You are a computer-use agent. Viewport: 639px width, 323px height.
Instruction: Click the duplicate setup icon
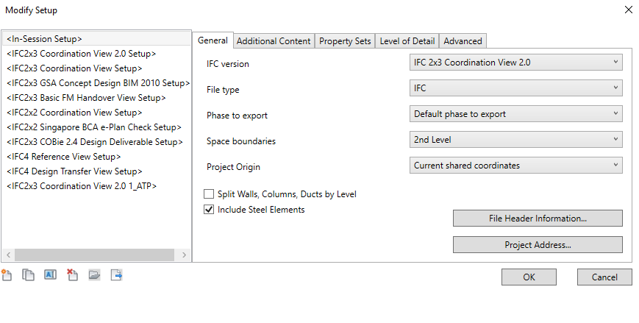pyautogui.click(x=29, y=275)
